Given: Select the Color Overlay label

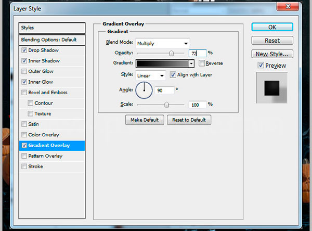Looking at the screenshot, I should [44, 135].
